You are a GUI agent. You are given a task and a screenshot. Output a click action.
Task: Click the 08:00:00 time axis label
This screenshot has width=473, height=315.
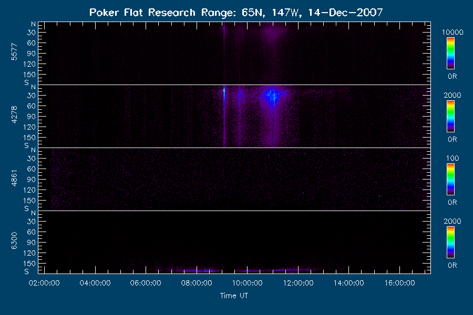click(197, 283)
